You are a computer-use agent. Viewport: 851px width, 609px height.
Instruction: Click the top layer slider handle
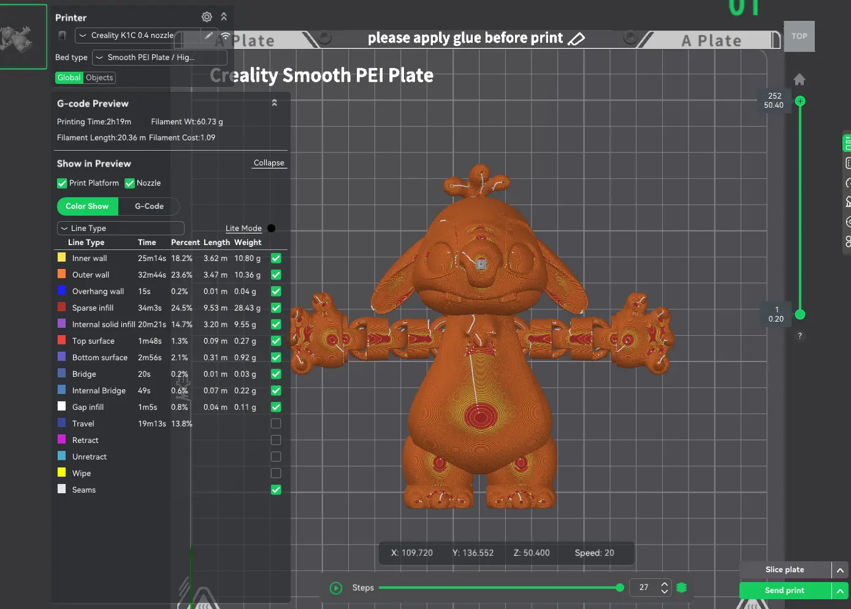click(x=800, y=101)
